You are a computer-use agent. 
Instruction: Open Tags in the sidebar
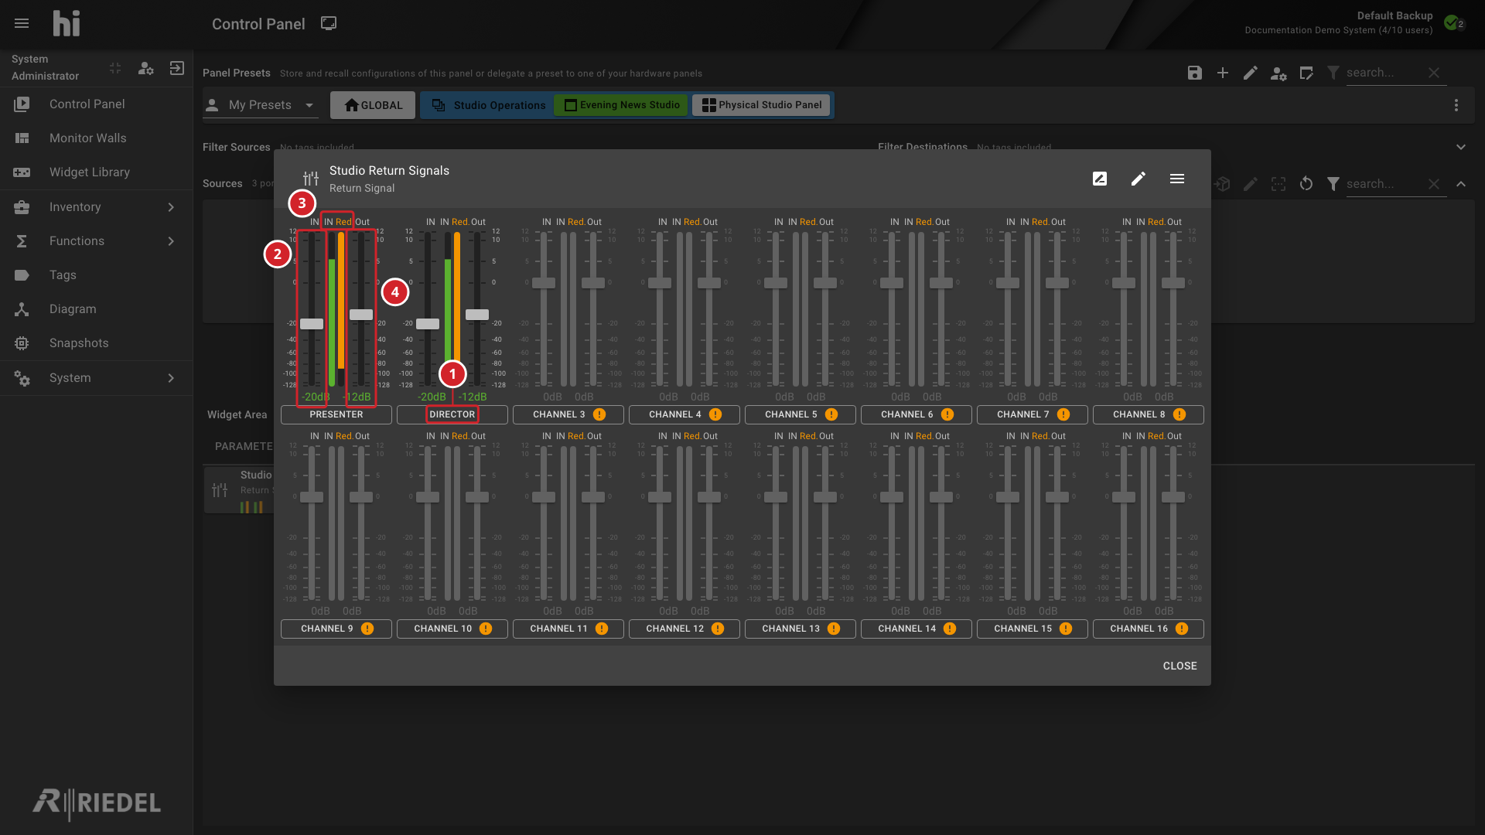(x=97, y=275)
